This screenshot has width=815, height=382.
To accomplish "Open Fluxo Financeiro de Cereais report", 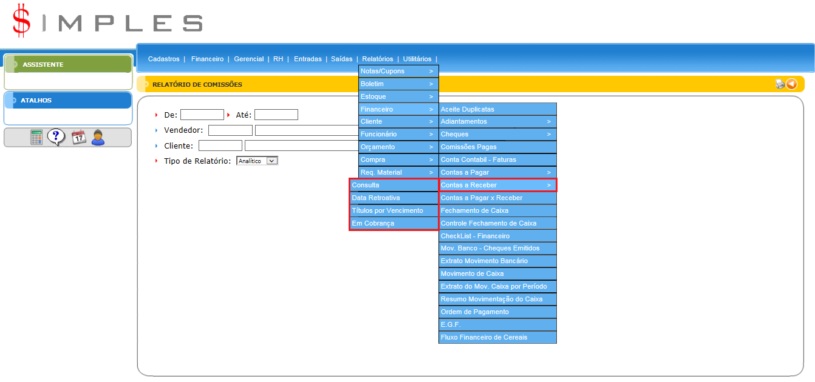I will click(x=497, y=337).
